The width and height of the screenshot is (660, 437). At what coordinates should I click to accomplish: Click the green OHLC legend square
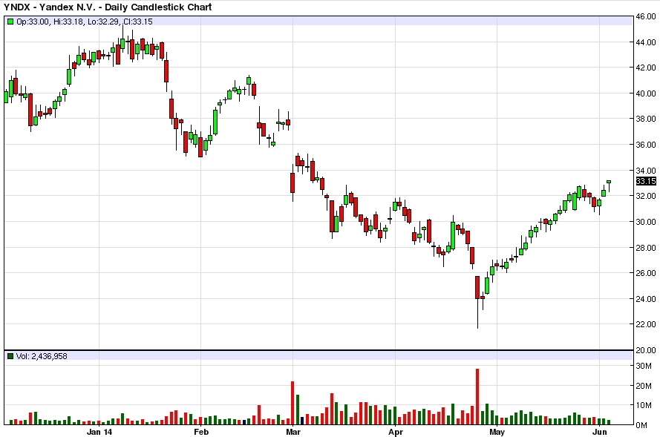tap(10, 22)
